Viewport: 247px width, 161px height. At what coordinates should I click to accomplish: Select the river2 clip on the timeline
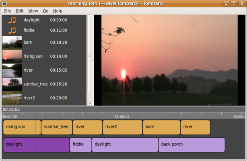point(122,128)
